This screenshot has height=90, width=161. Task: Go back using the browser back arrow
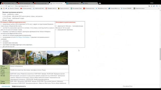[x=2, y=6]
